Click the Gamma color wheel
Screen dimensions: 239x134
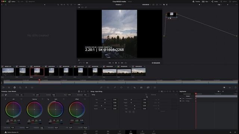(x=34, y=109)
